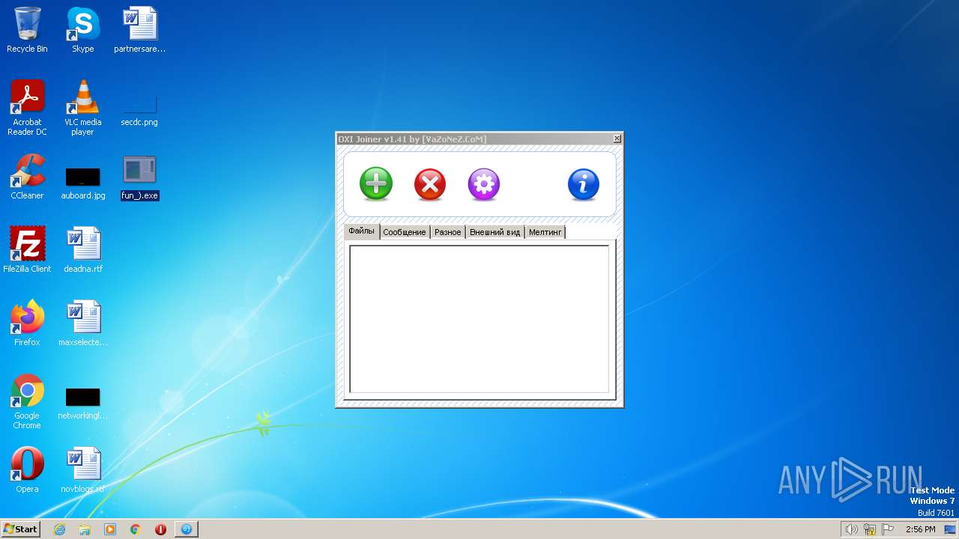Click the Show desktop button
Viewport: 959px width, 539px height.
[x=951, y=529]
